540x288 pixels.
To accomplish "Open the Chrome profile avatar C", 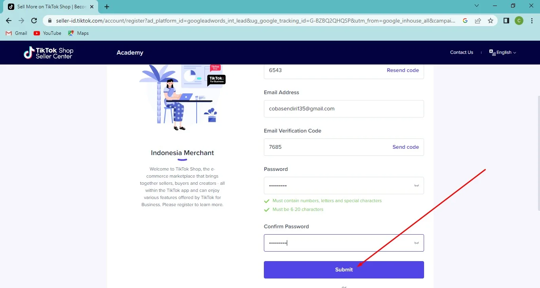I will tap(519, 21).
